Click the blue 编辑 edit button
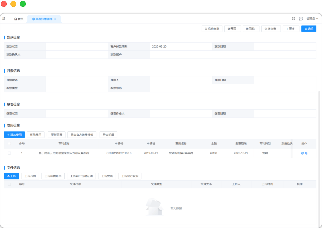The image size is (322, 228). click(x=309, y=29)
